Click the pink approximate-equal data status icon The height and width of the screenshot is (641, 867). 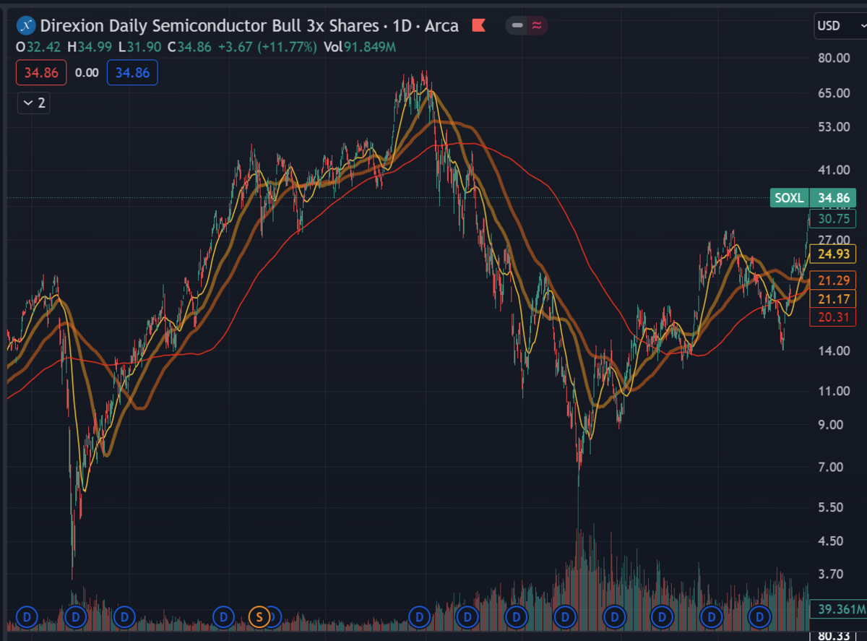(536, 26)
